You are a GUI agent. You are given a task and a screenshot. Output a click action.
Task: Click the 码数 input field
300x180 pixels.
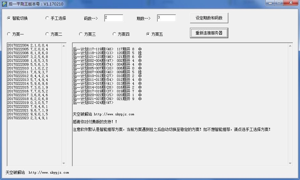(114, 18)
